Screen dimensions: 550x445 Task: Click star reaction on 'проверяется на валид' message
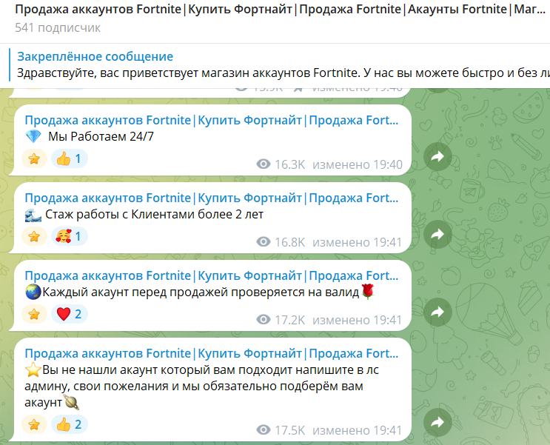click(34, 314)
